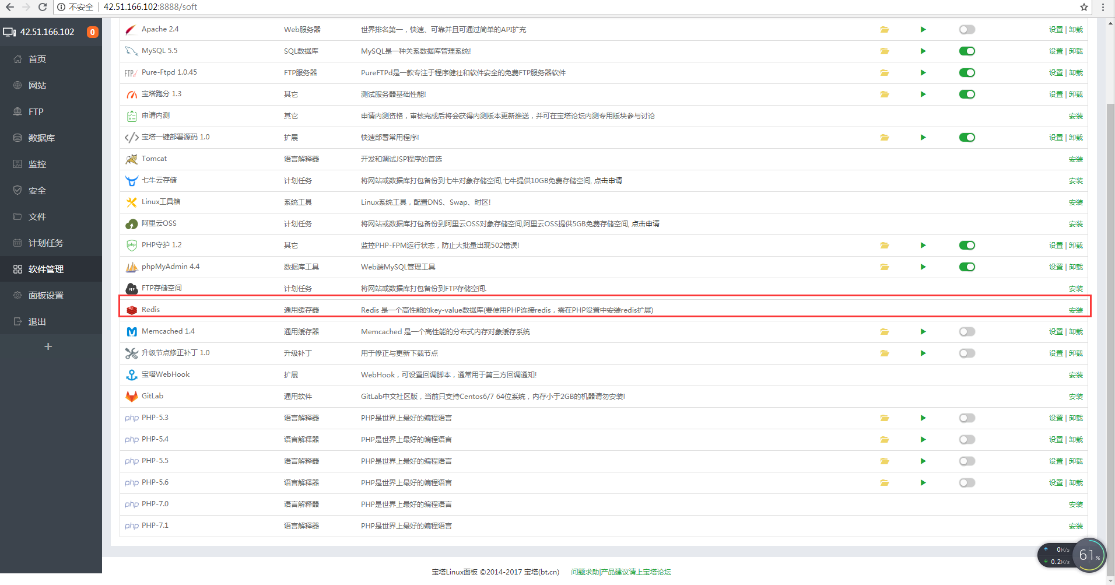
Task: Open the folder icon for 宝塔跑分 1.3
Action: tap(885, 94)
